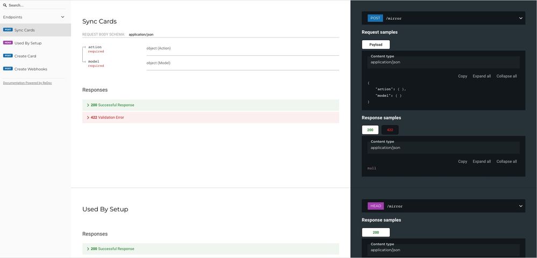
Task: Click blue POST label in /mirror bar
Action: (x=375, y=18)
